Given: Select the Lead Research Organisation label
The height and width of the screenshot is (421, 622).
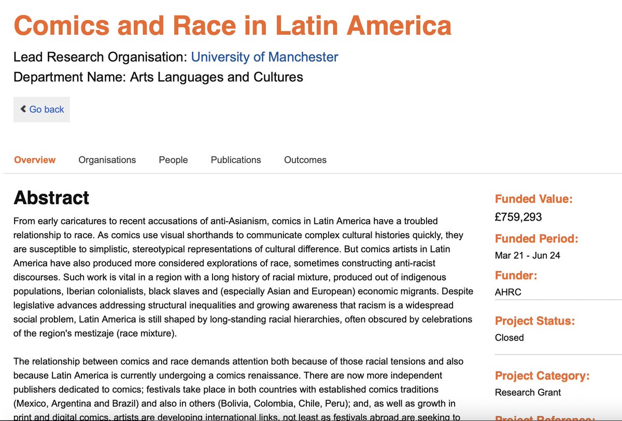Looking at the screenshot, I should (x=101, y=57).
